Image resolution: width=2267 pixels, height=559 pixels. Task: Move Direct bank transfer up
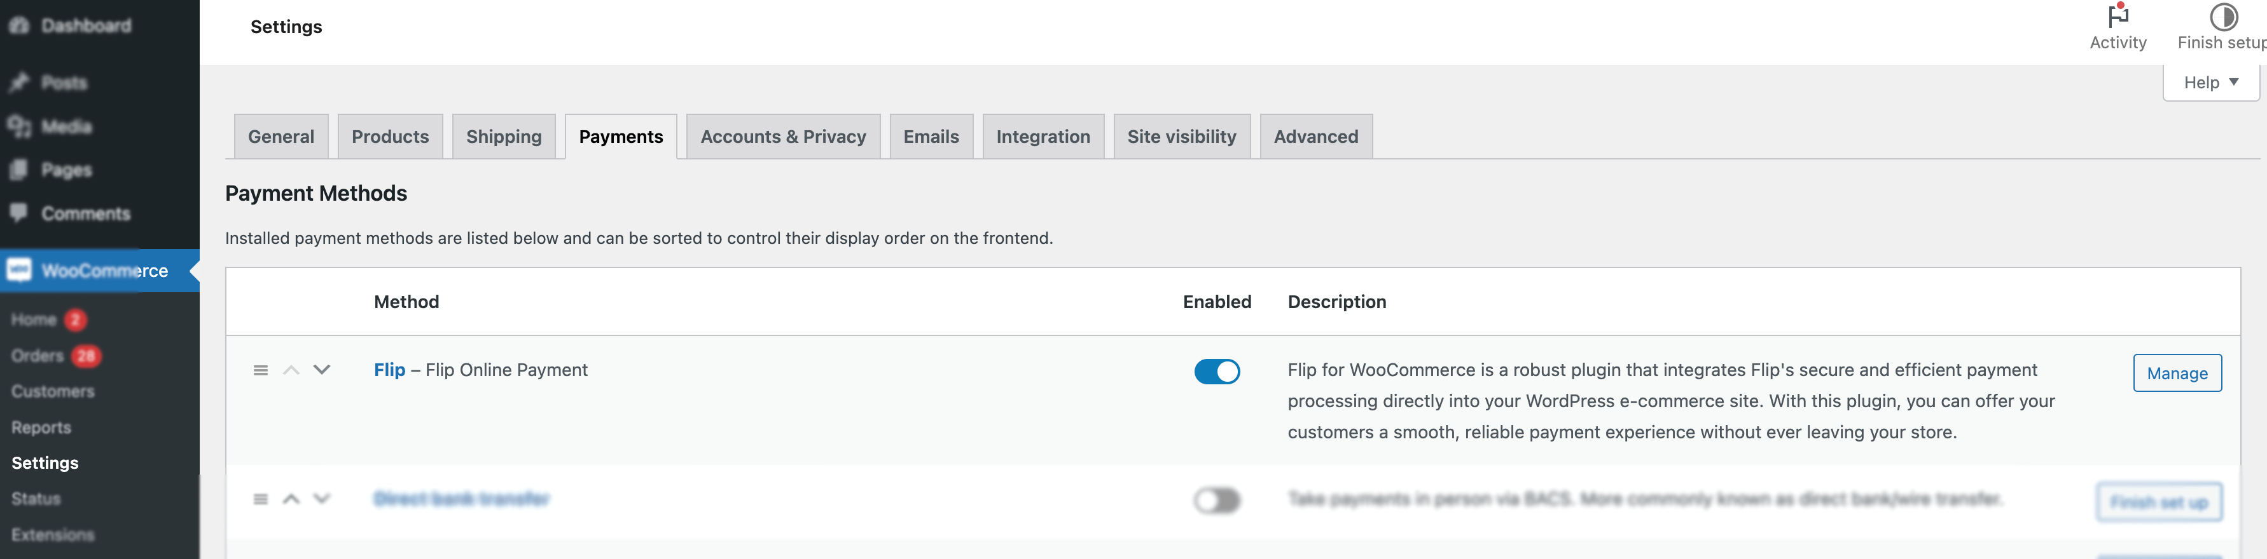point(291,499)
